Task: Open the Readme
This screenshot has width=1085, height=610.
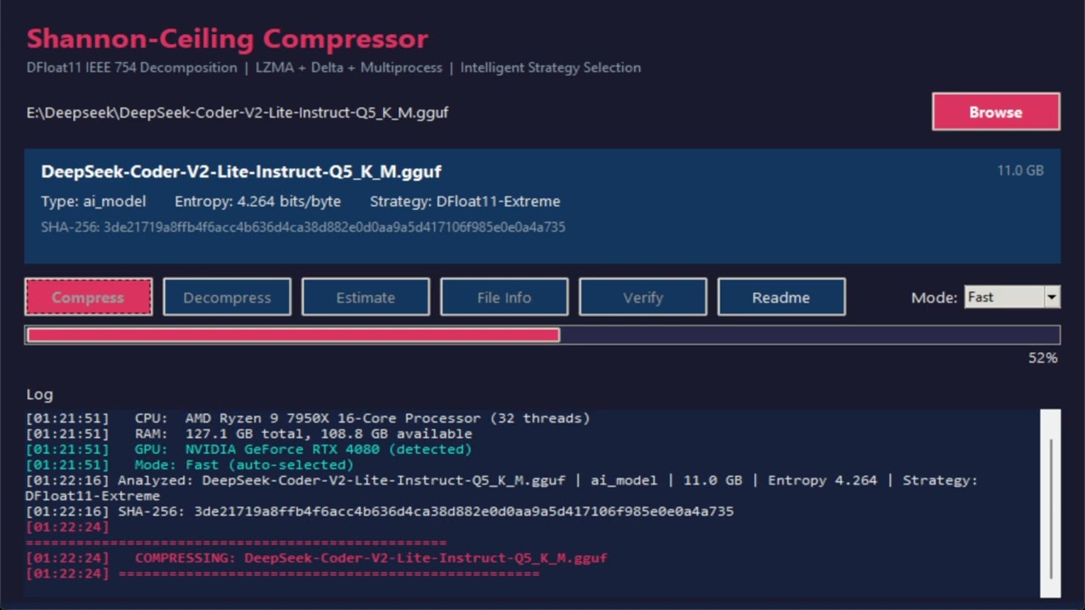Action: pyautogui.click(x=781, y=297)
